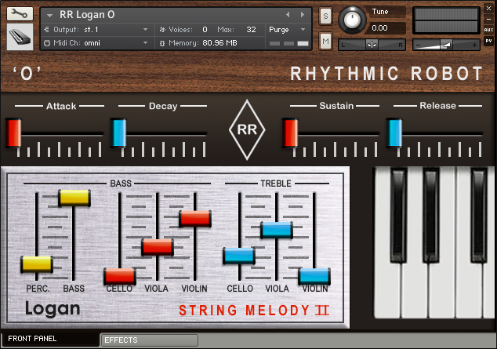
Task: Click the red Bass VIOLIN fader cap
Action: 195,218
